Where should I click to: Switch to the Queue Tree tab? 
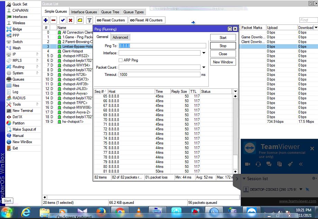point(110,12)
